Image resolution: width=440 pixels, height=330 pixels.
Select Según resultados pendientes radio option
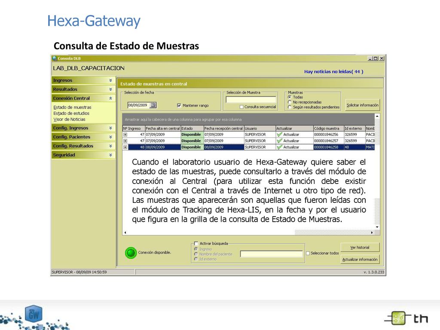(x=290, y=107)
